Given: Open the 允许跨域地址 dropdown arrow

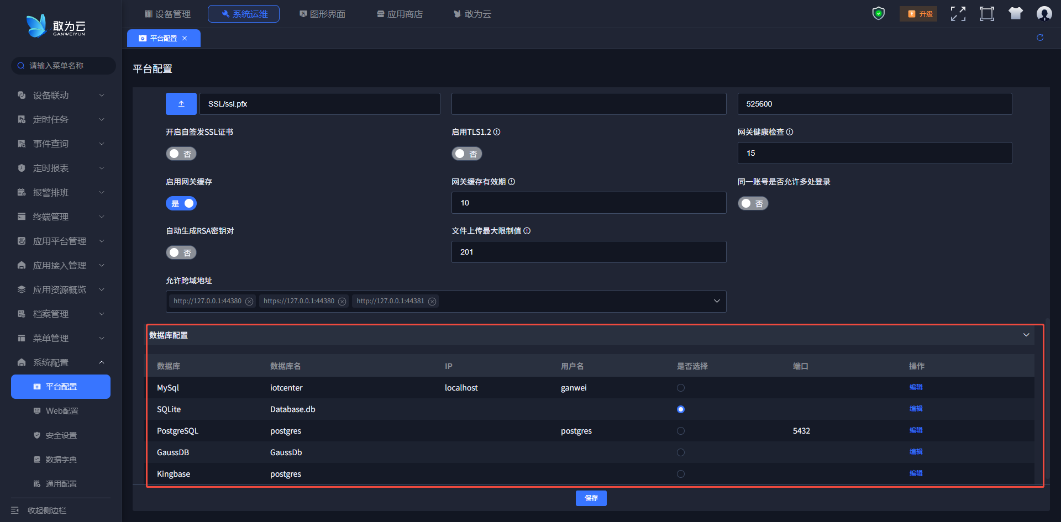Looking at the screenshot, I should point(716,301).
